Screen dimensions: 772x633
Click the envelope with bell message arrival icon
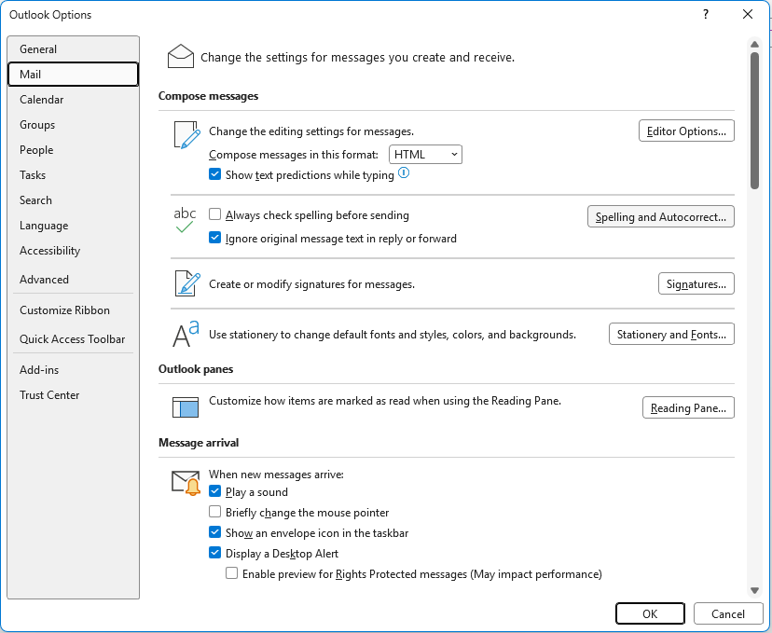tap(186, 483)
